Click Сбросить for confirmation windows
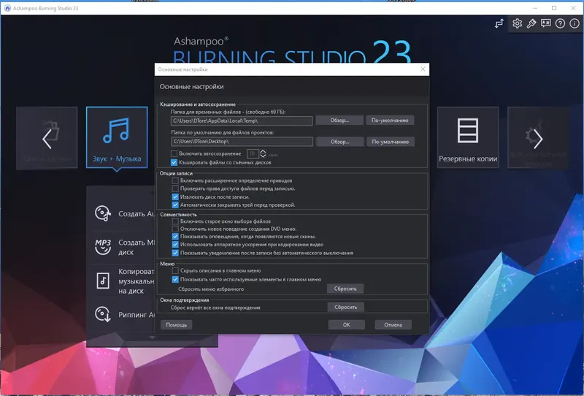The image size is (584, 396). click(345, 308)
